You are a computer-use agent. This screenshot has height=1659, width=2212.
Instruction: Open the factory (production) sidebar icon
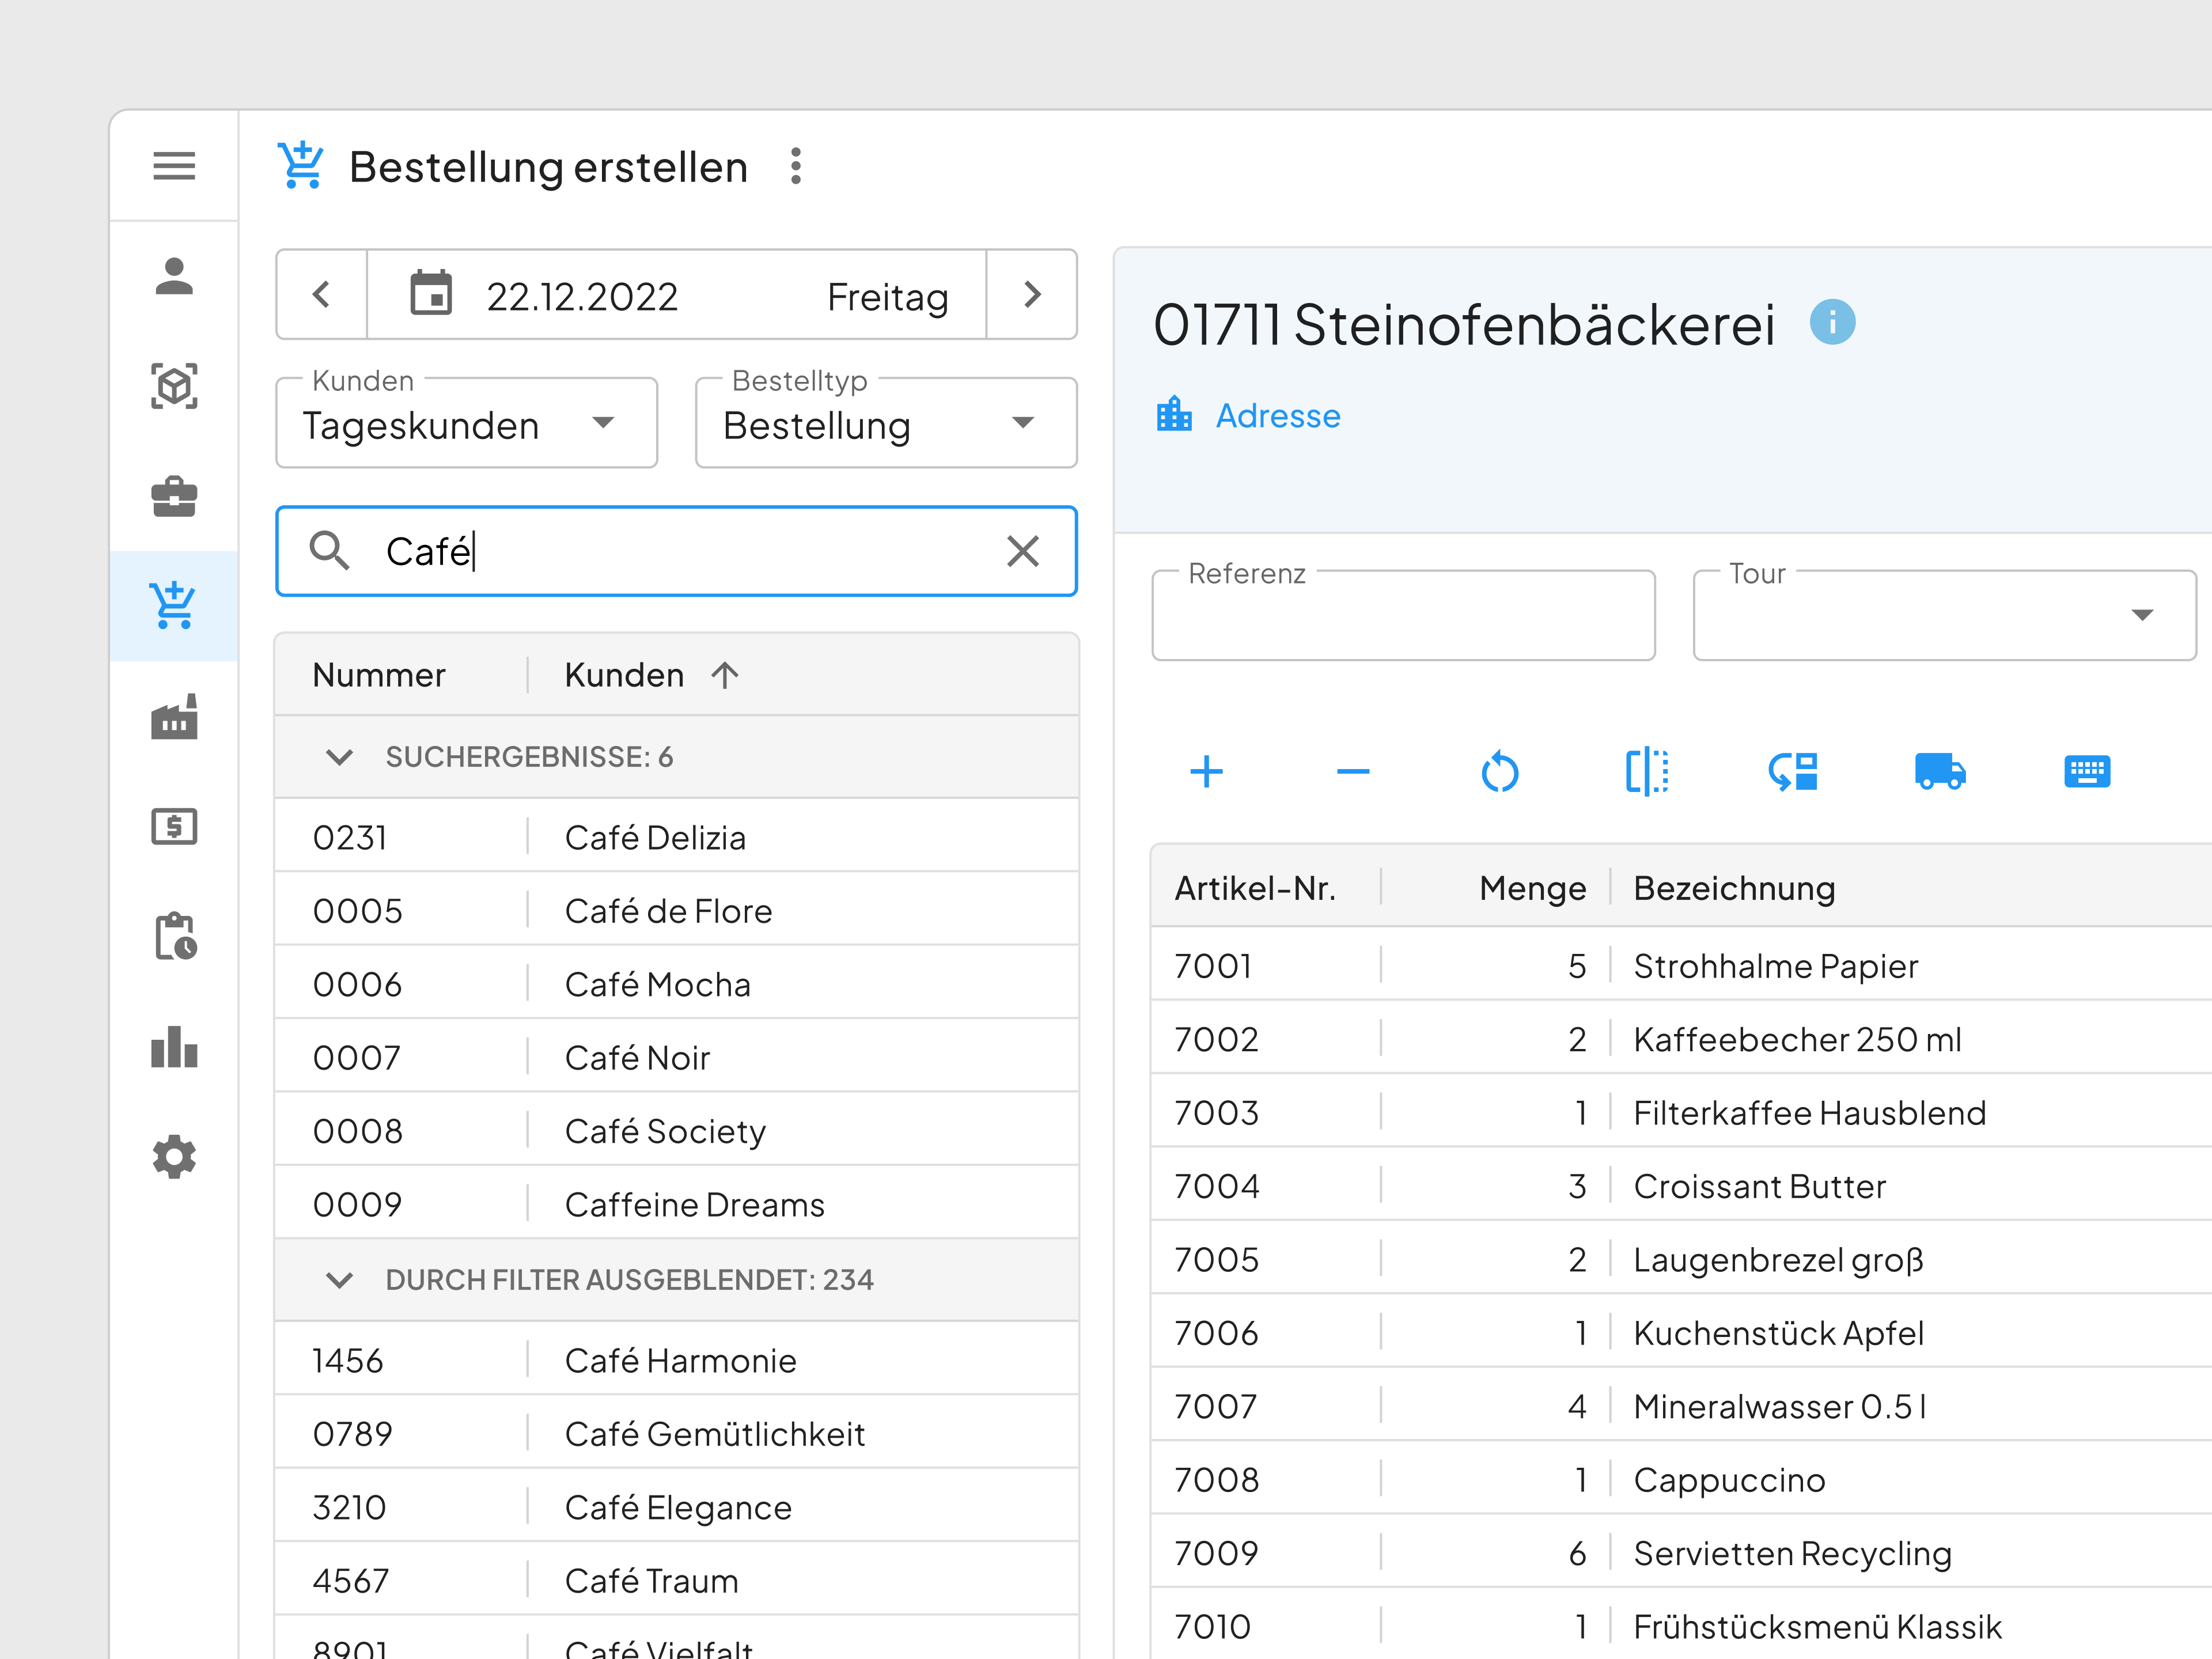[x=174, y=716]
